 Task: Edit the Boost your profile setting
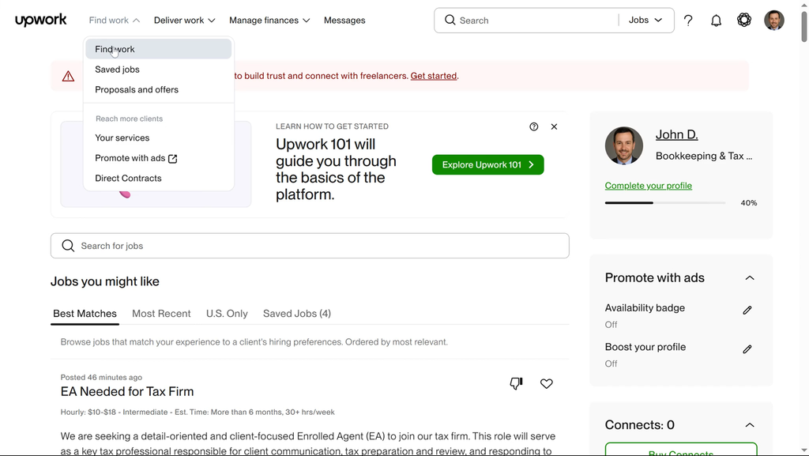(747, 349)
